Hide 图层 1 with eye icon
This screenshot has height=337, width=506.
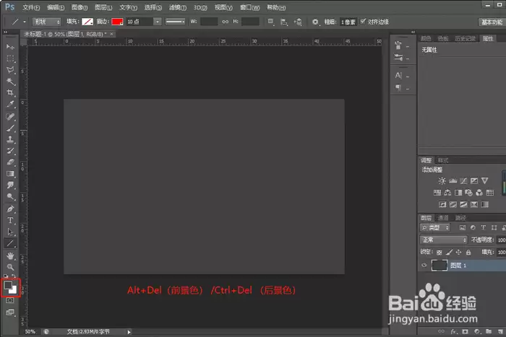(x=424, y=266)
